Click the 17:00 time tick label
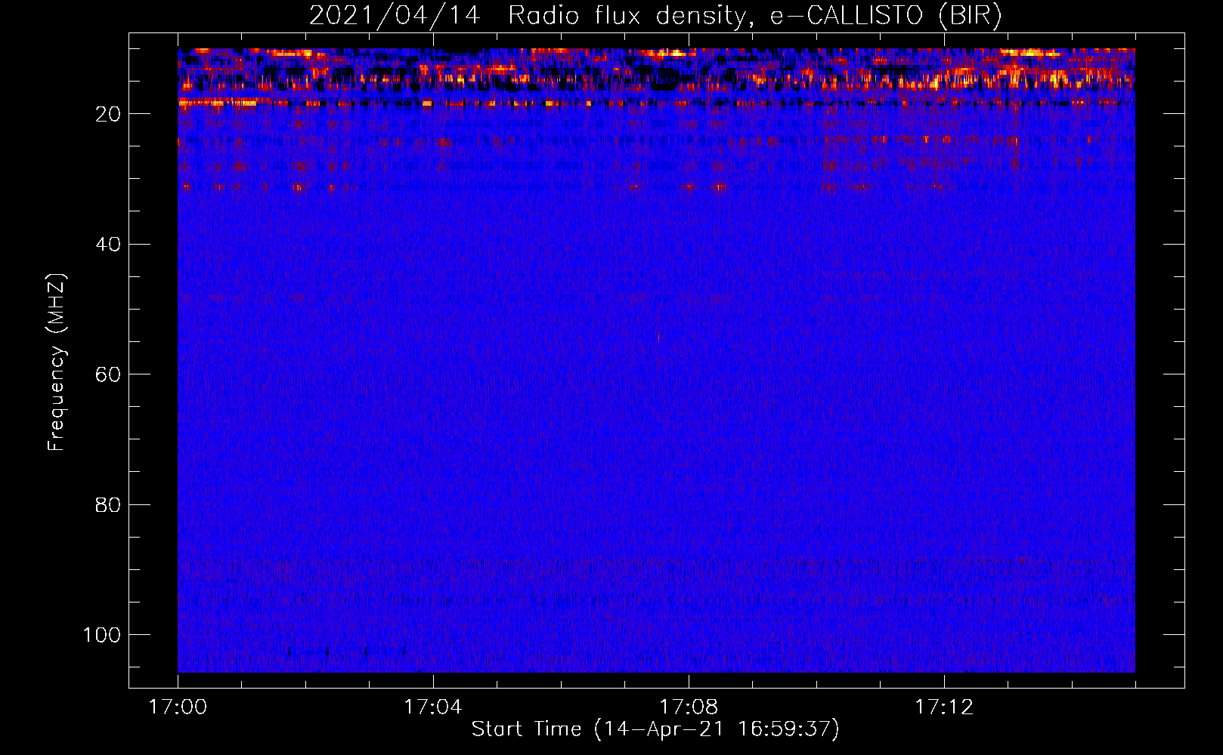The width and height of the screenshot is (1223, 755). coord(178,707)
